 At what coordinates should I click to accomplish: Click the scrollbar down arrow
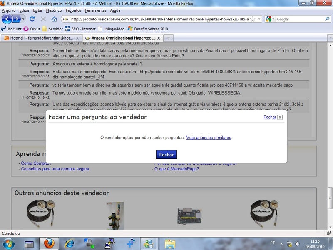tap(330, 227)
